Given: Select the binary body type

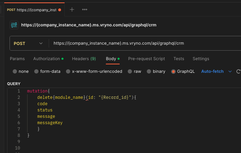Looking at the screenshot, I should pyautogui.click(x=149, y=71).
